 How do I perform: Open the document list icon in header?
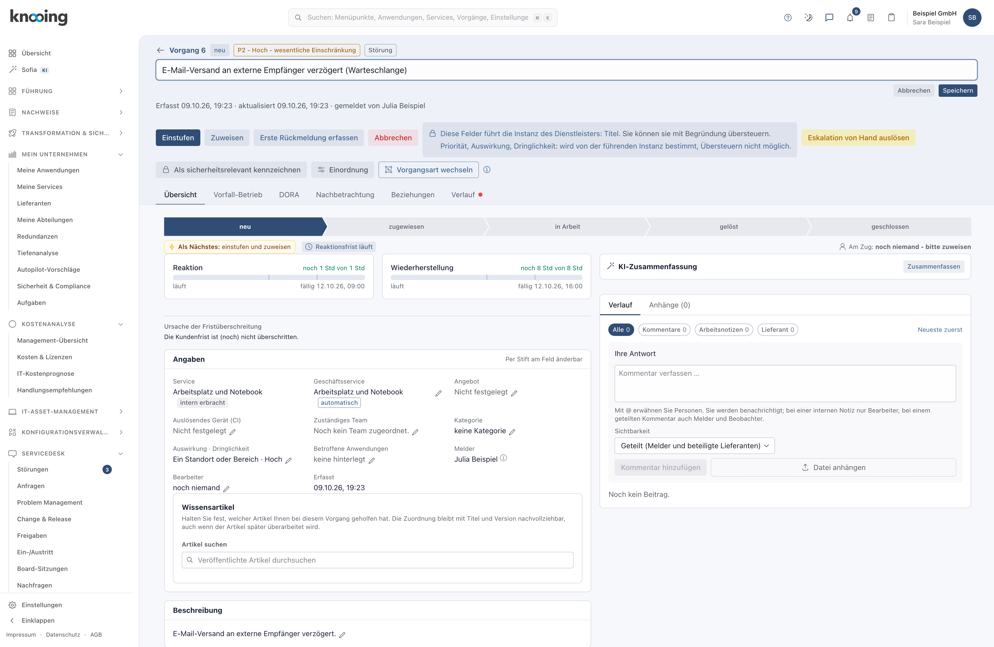point(871,18)
